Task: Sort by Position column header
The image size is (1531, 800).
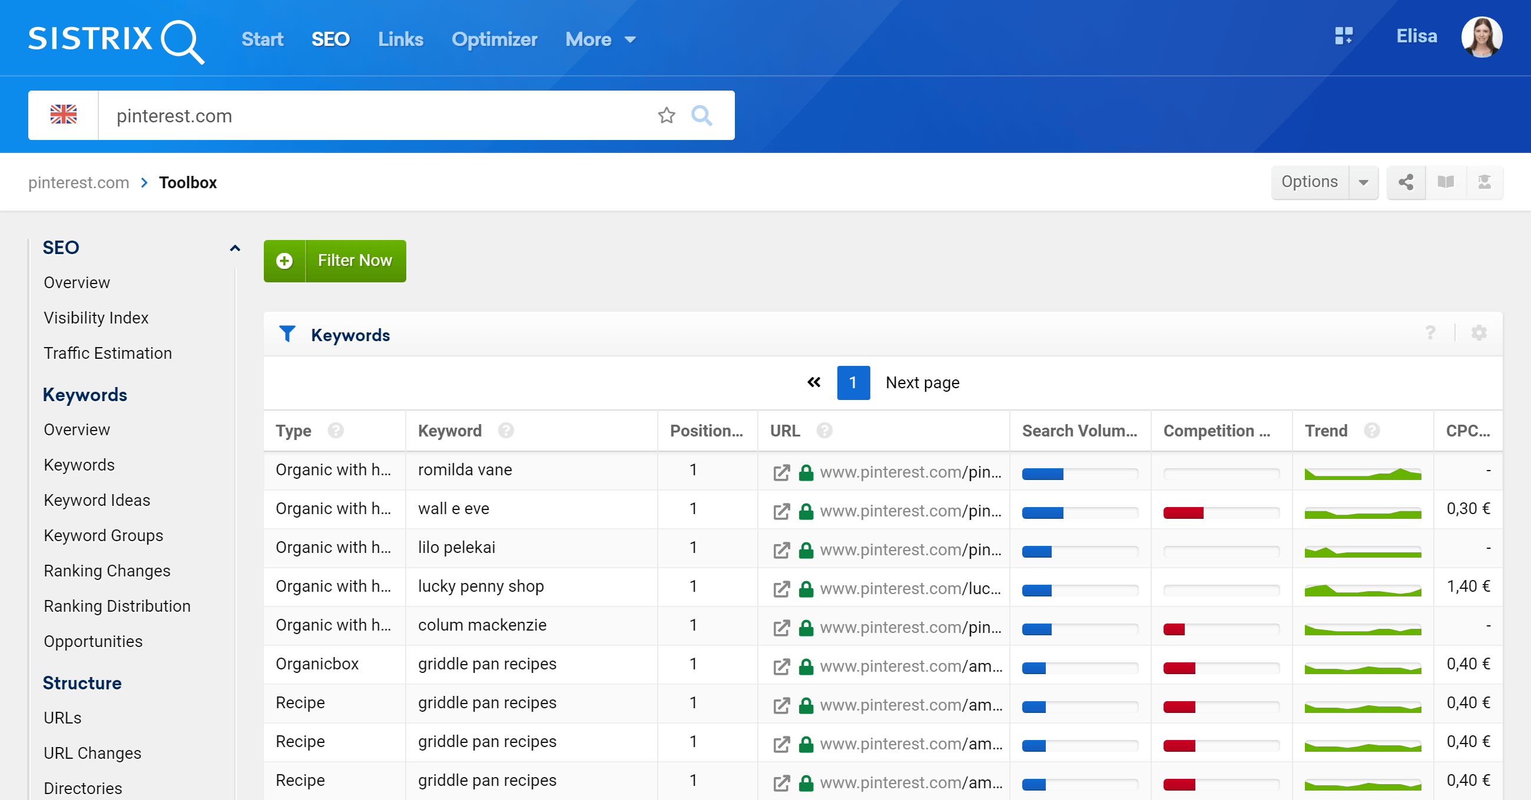Action: coord(707,431)
